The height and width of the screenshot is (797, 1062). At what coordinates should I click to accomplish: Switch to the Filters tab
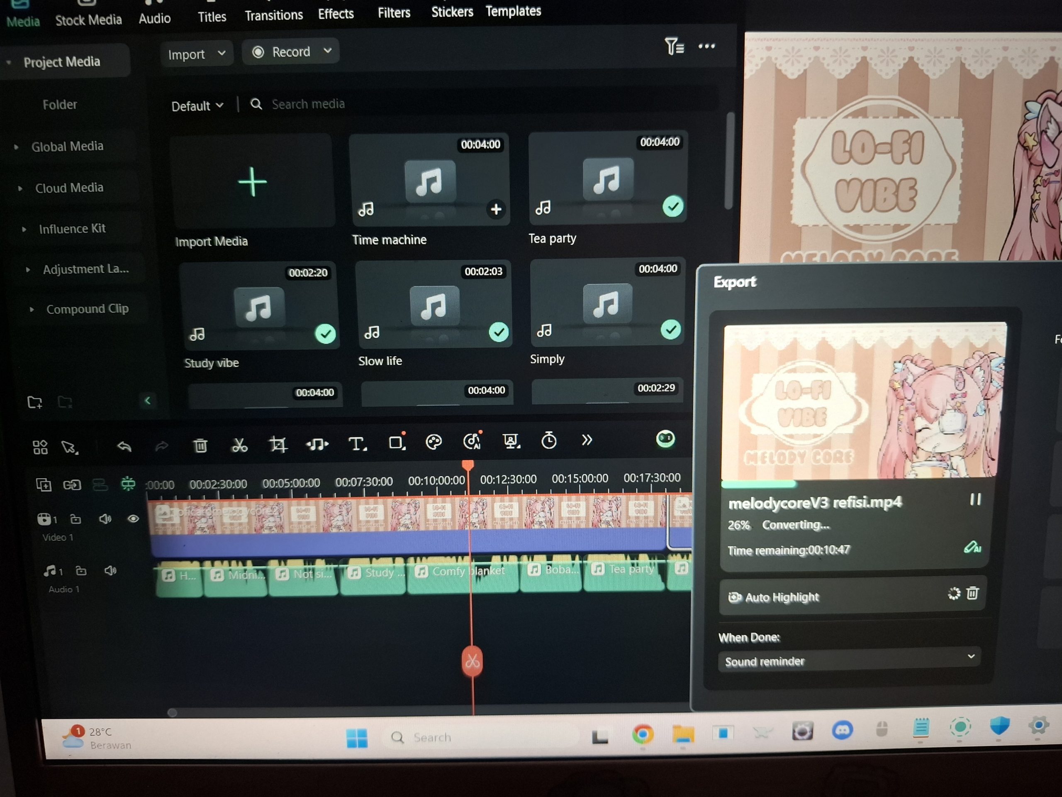tap(394, 12)
